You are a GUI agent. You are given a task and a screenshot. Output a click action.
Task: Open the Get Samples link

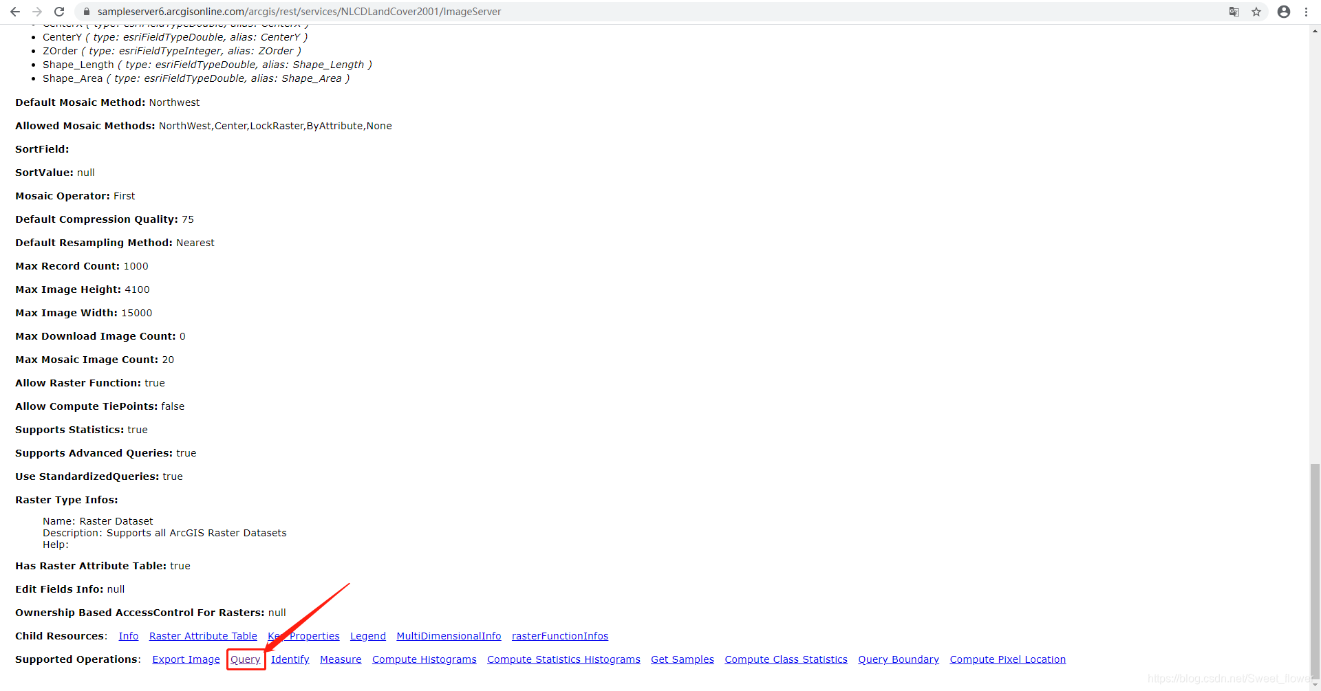683,659
